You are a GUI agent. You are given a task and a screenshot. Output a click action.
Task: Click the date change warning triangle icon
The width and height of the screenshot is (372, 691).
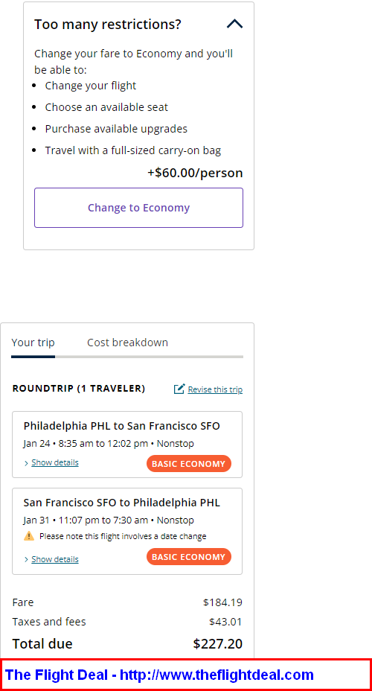coord(29,536)
